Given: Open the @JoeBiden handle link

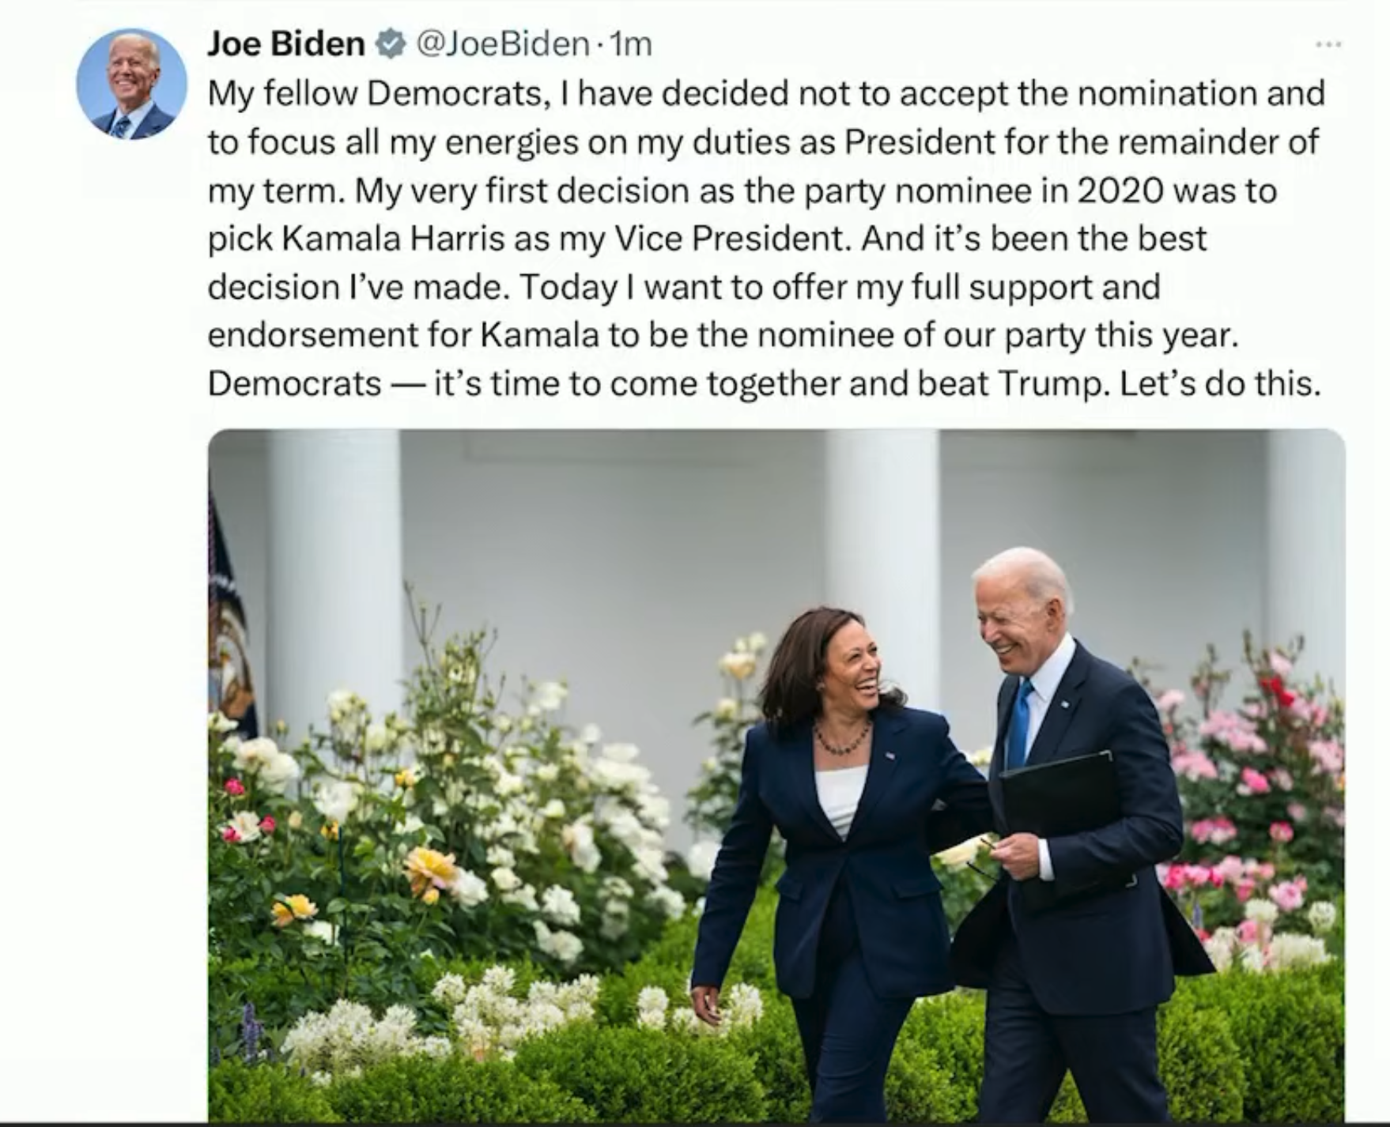Looking at the screenshot, I should 501,44.
